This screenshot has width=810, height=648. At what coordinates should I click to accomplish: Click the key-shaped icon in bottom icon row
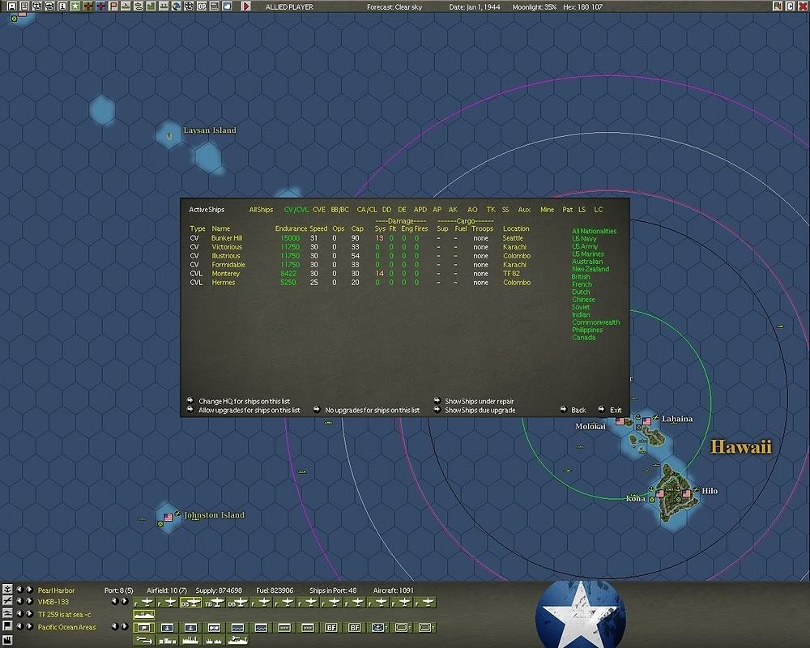[143, 641]
